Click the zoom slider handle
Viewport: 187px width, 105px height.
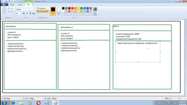[179, 98]
